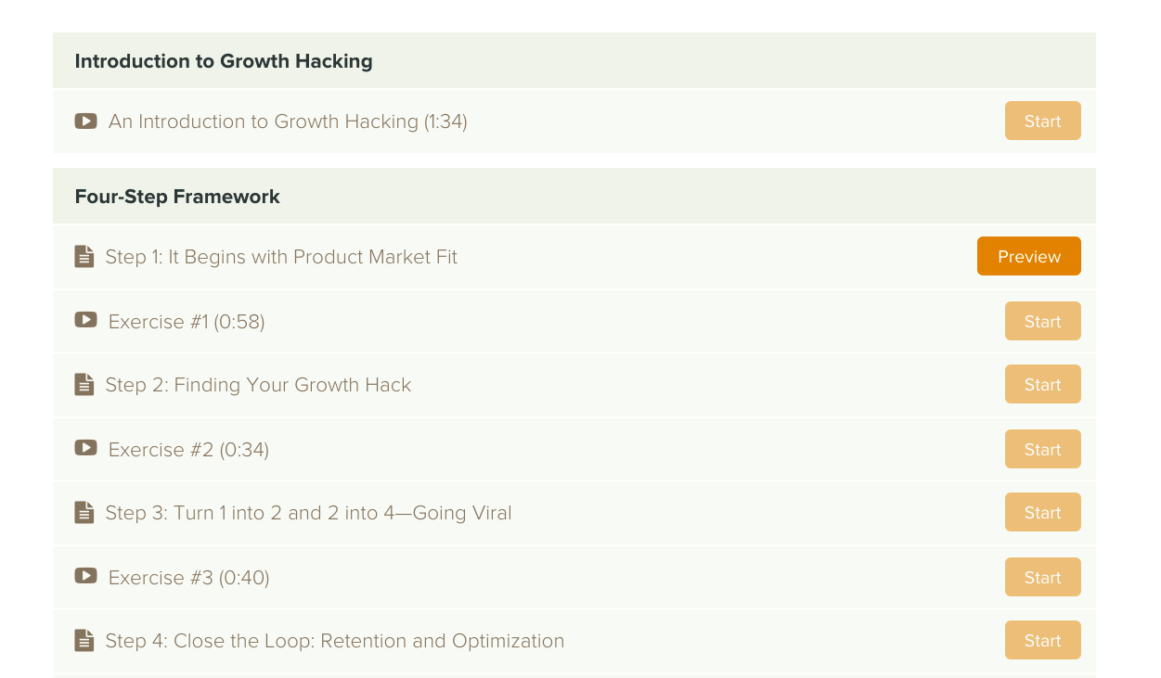Screen dimensions: 1161x678
Task: Click video icon beside An Introduction to Growth Hacking
Action: click(x=85, y=122)
